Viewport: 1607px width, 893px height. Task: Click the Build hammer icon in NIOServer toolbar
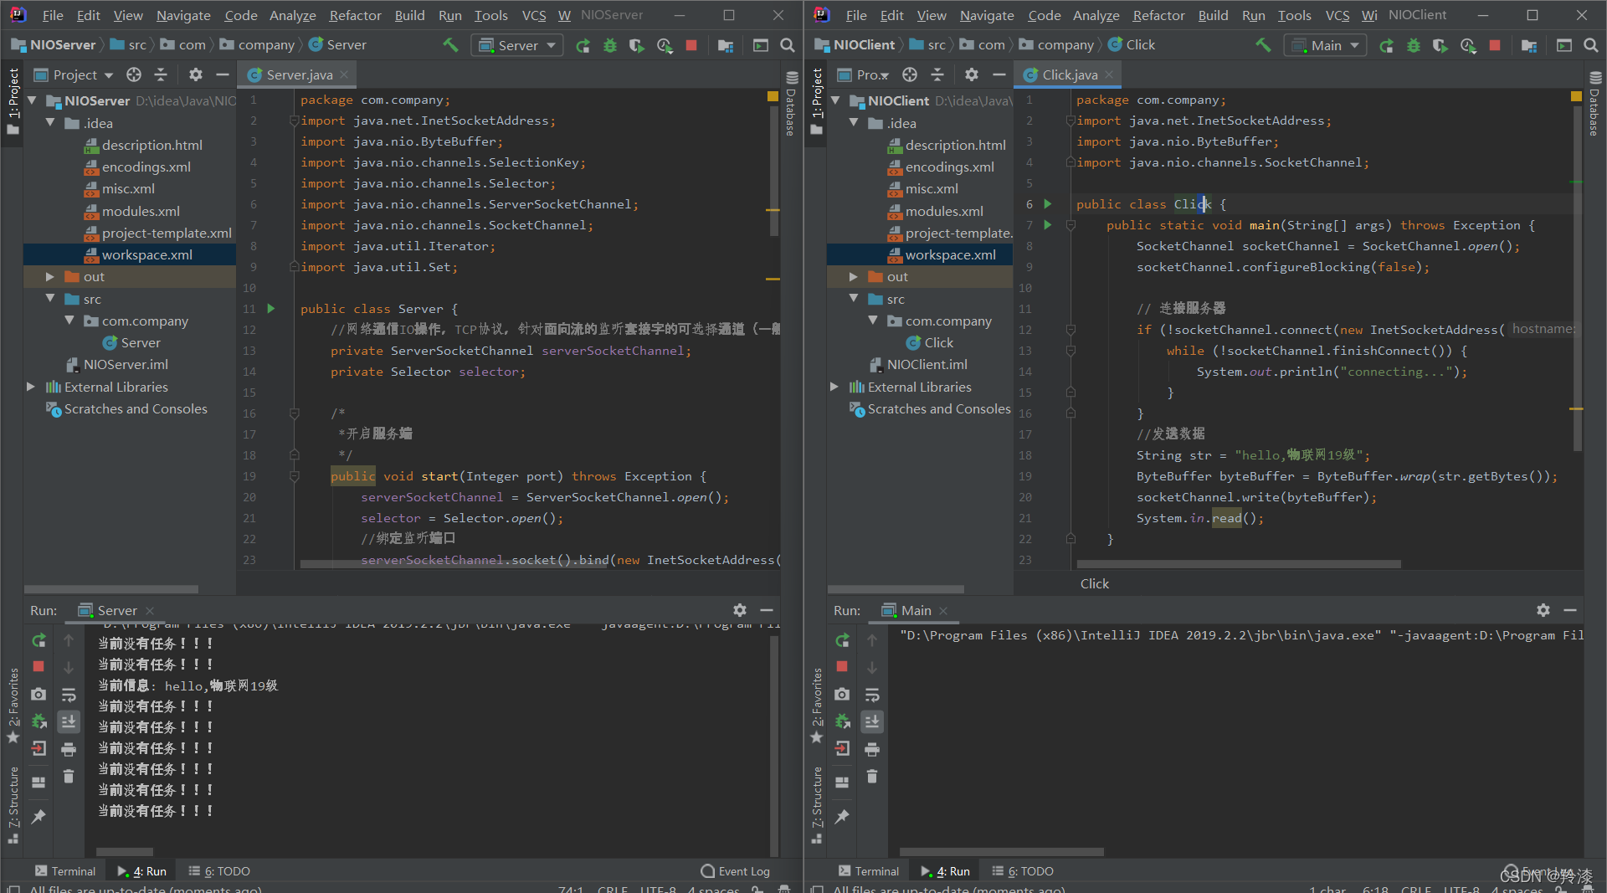pyautogui.click(x=450, y=45)
